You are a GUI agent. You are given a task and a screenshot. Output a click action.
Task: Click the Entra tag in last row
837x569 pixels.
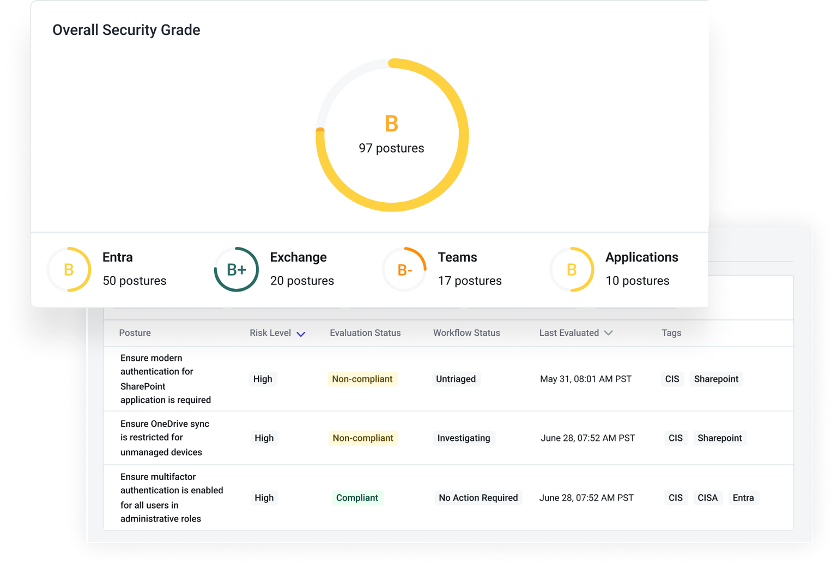743,498
